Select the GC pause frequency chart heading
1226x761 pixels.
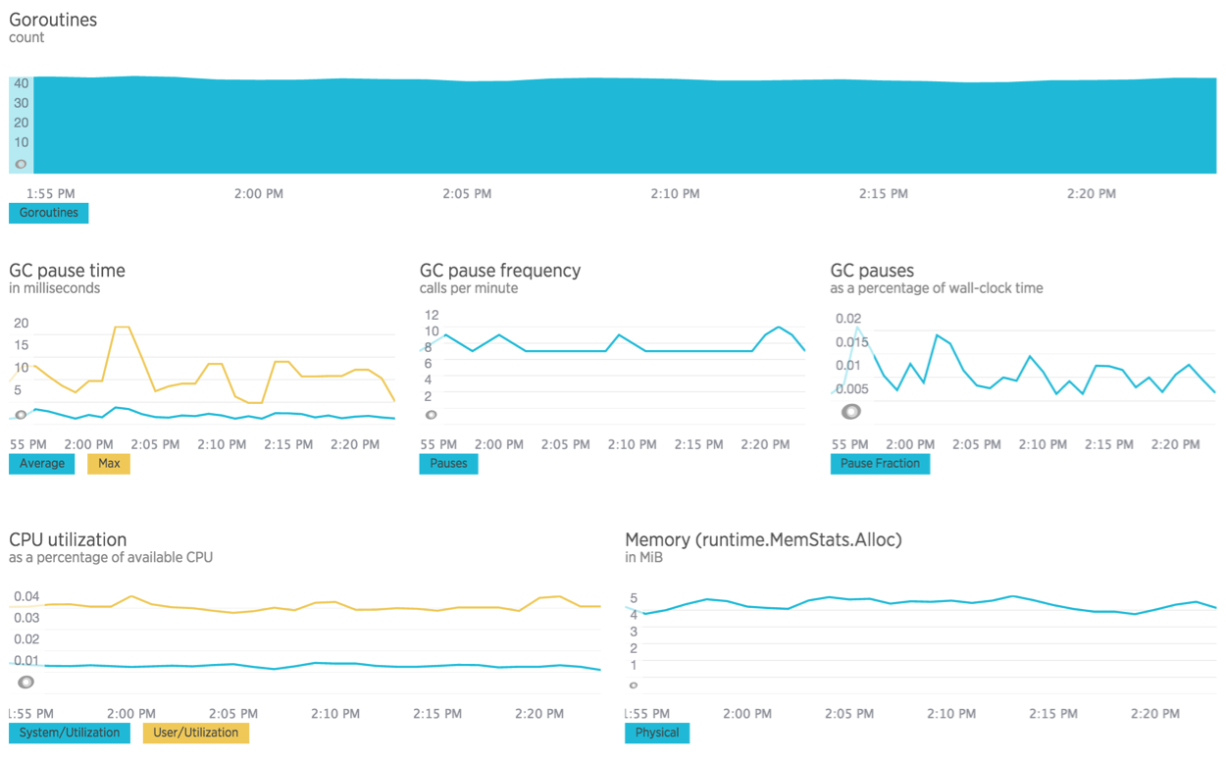[x=500, y=271]
